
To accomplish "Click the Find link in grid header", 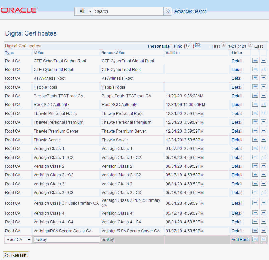I will click(178, 46).
